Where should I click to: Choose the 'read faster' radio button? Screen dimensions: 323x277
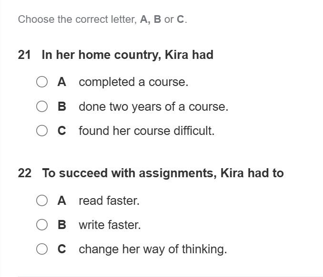tap(42, 201)
